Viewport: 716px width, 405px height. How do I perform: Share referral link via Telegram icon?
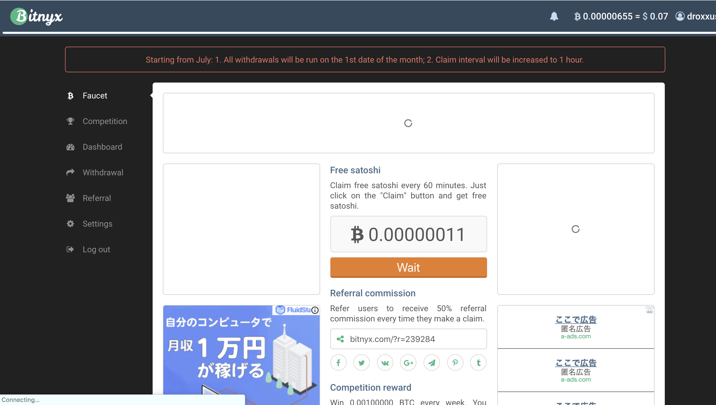(x=432, y=363)
